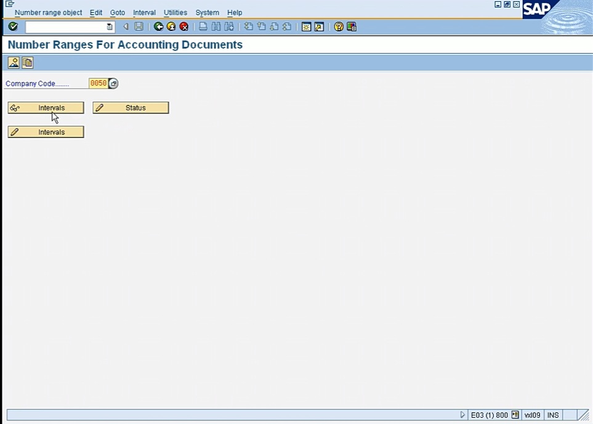Click the Save diskette icon

point(139,26)
